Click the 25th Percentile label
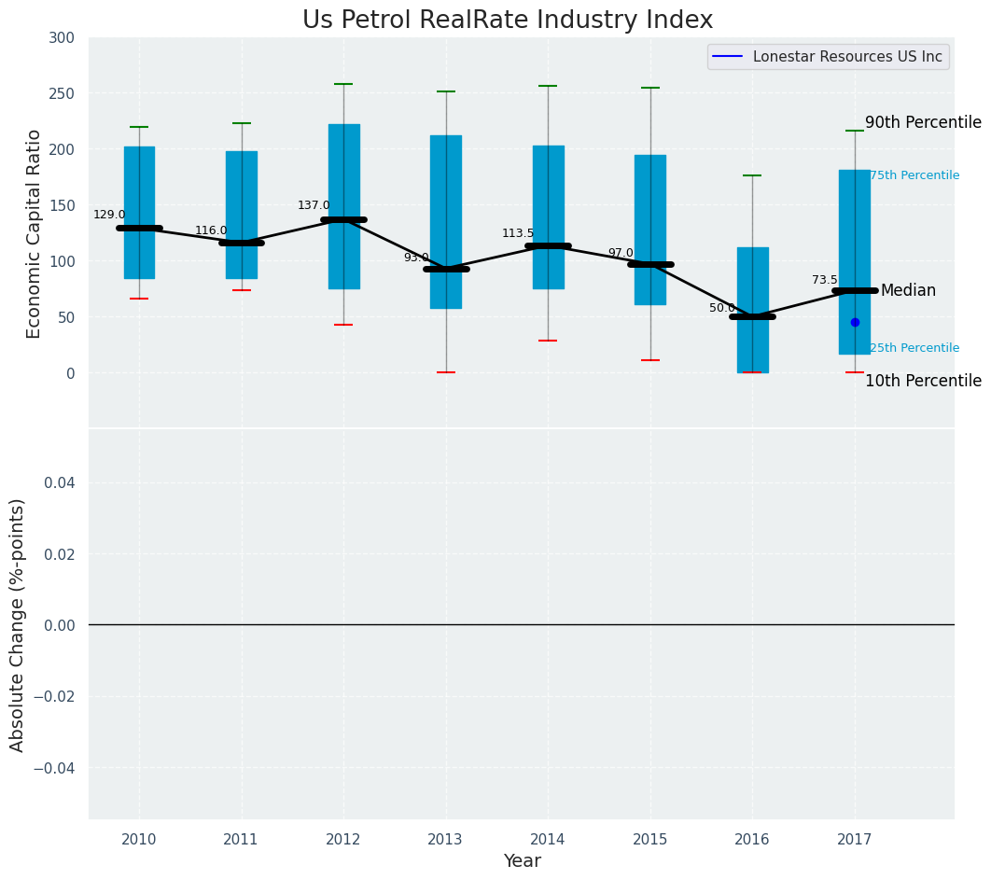991x879 pixels. pos(914,348)
